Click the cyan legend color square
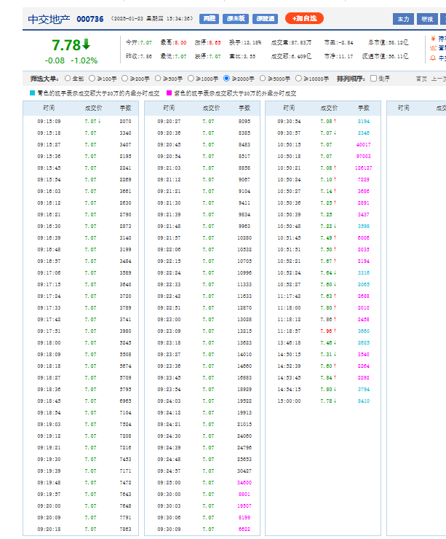 (x=31, y=93)
